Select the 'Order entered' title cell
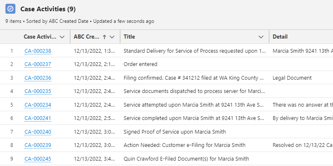 (141, 64)
